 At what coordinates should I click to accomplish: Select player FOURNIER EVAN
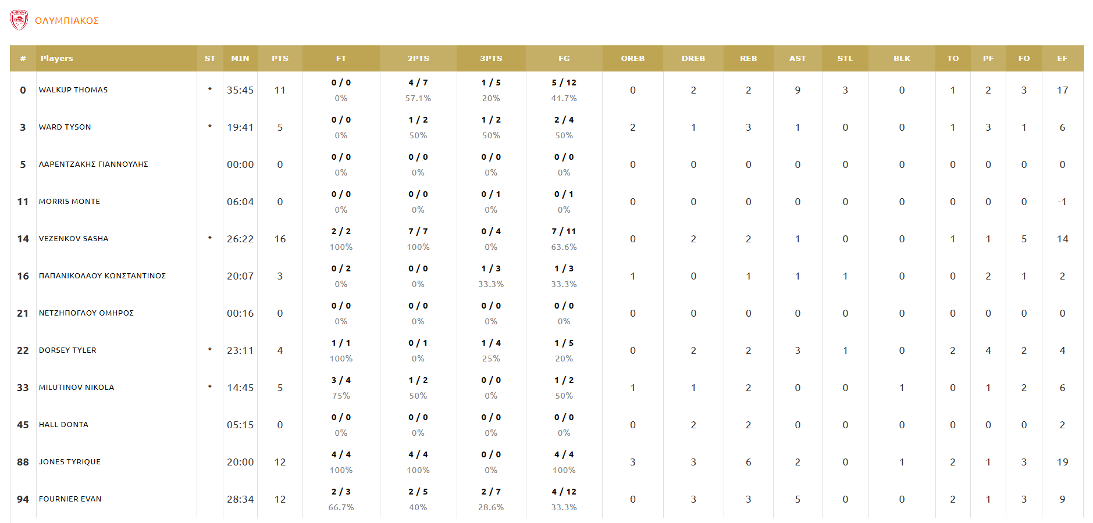pos(70,499)
